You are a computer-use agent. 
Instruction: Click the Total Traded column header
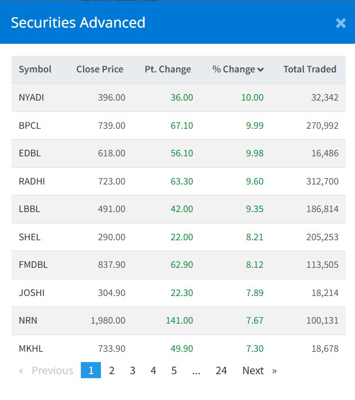[310, 70]
